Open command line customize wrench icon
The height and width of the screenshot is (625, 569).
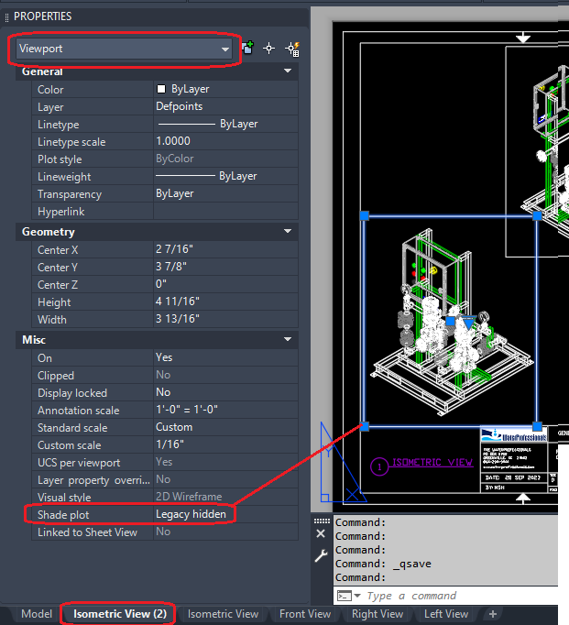click(321, 555)
